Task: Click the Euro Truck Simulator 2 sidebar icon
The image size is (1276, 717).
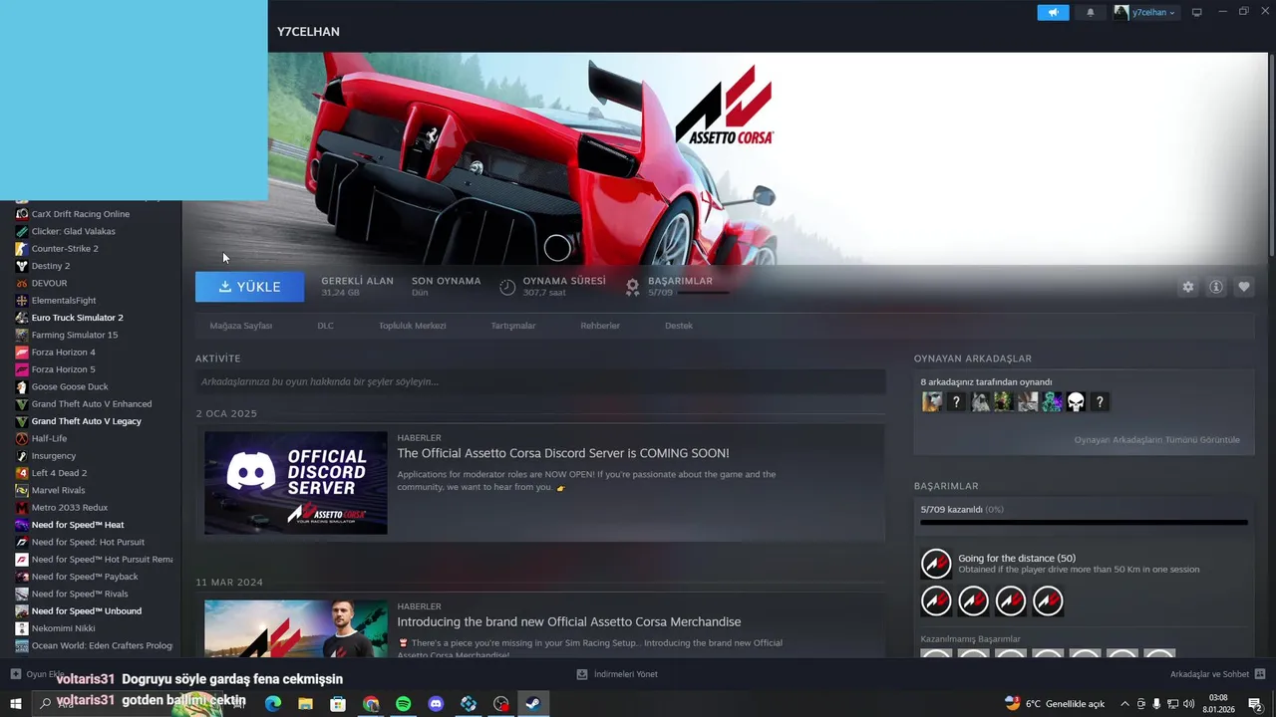Action: [x=22, y=318]
